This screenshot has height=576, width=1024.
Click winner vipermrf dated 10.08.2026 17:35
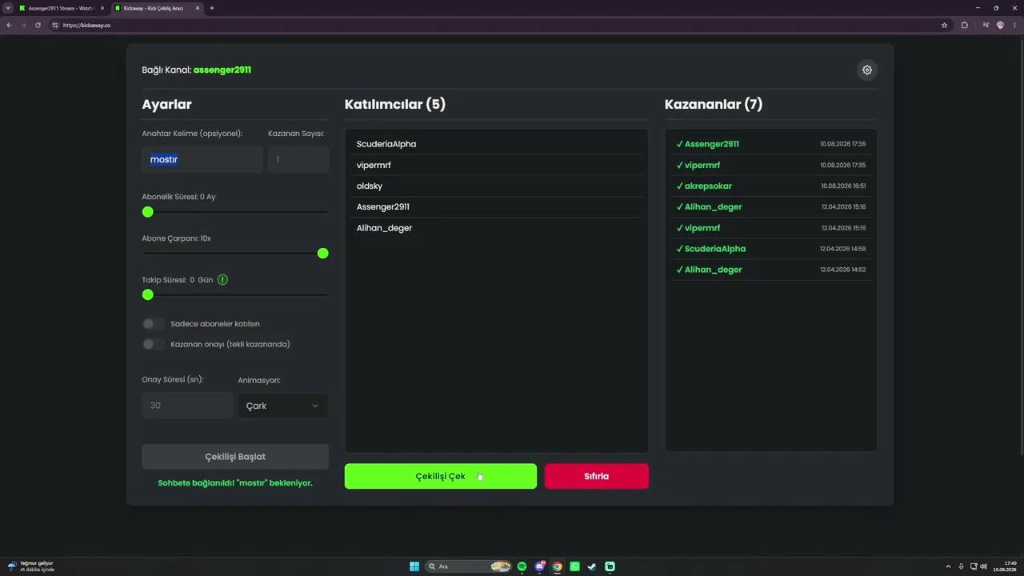click(771, 165)
